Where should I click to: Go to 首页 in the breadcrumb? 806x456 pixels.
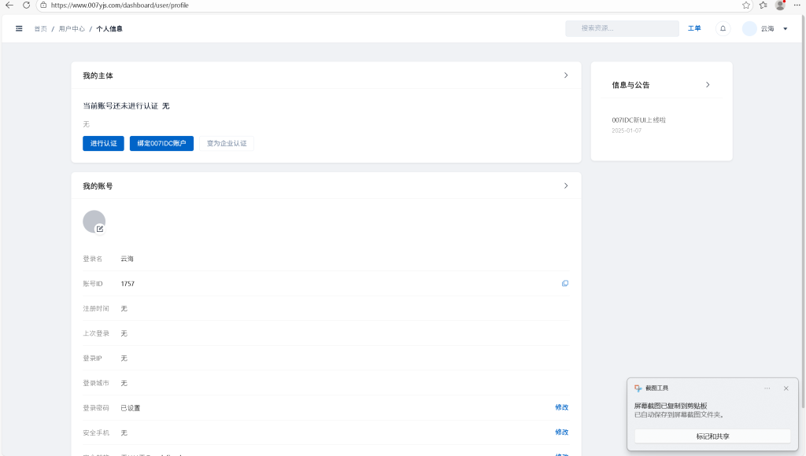(40, 28)
